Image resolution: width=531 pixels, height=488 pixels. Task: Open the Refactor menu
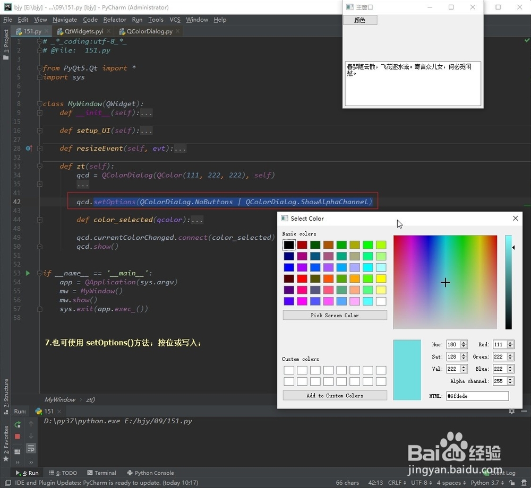click(115, 20)
